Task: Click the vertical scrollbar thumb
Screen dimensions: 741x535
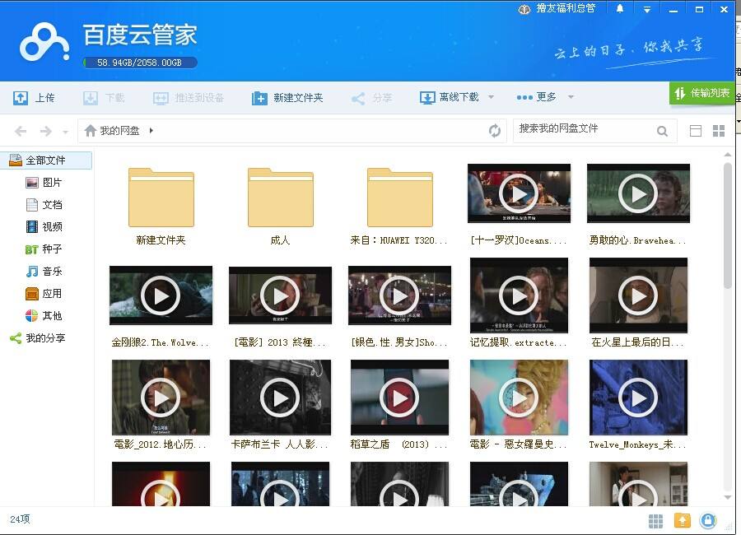Action: click(x=728, y=226)
